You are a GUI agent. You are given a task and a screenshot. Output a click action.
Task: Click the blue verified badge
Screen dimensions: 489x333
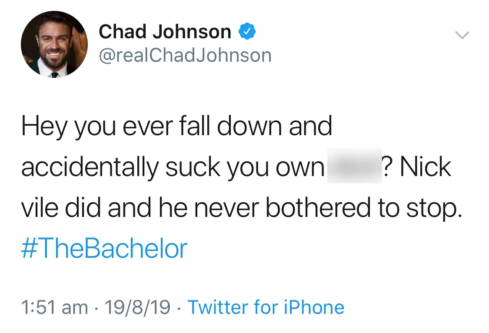(x=247, y=32)
